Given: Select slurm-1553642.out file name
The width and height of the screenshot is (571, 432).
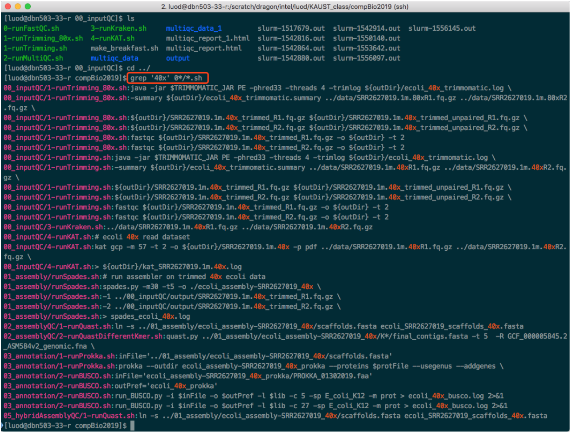Looking at the screenshot, I should [367, 48].
